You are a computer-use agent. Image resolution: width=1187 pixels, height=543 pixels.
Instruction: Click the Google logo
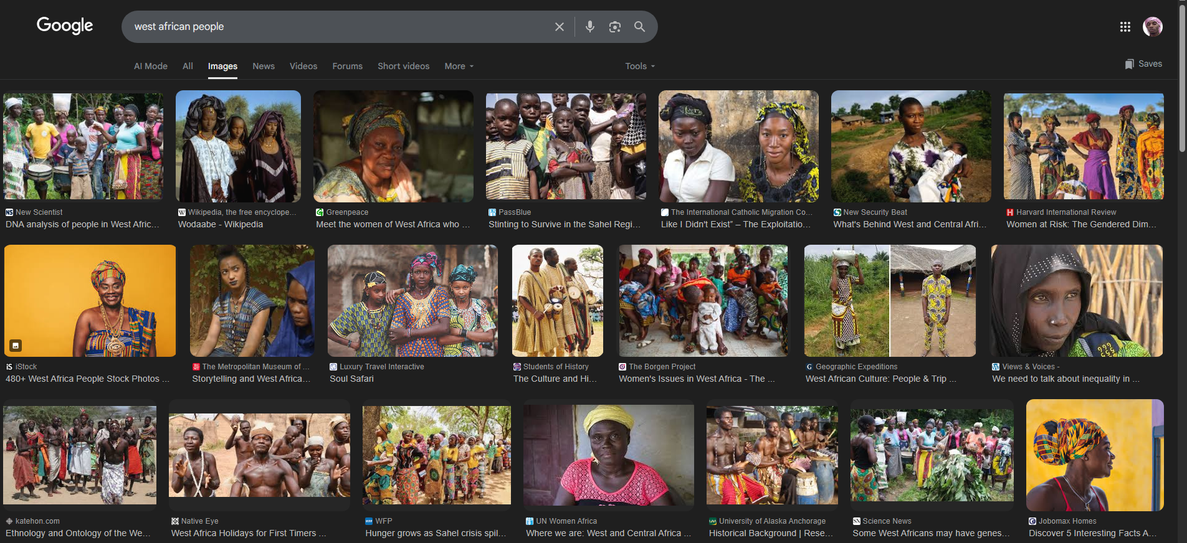click(65, 26)
